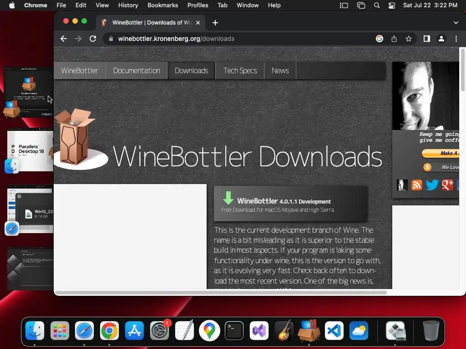The image size is (466, 349).
Task: Open Launchpad from the Dock
Action: (60, 331)
